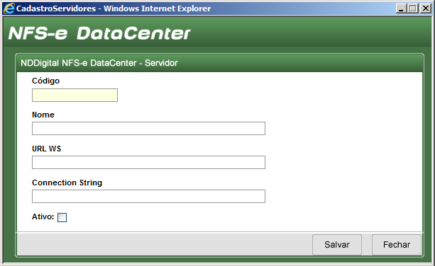Click the NFS-e DataCenter logo
Viewport: 435px width, 266px height.
[x=99, y=33]
